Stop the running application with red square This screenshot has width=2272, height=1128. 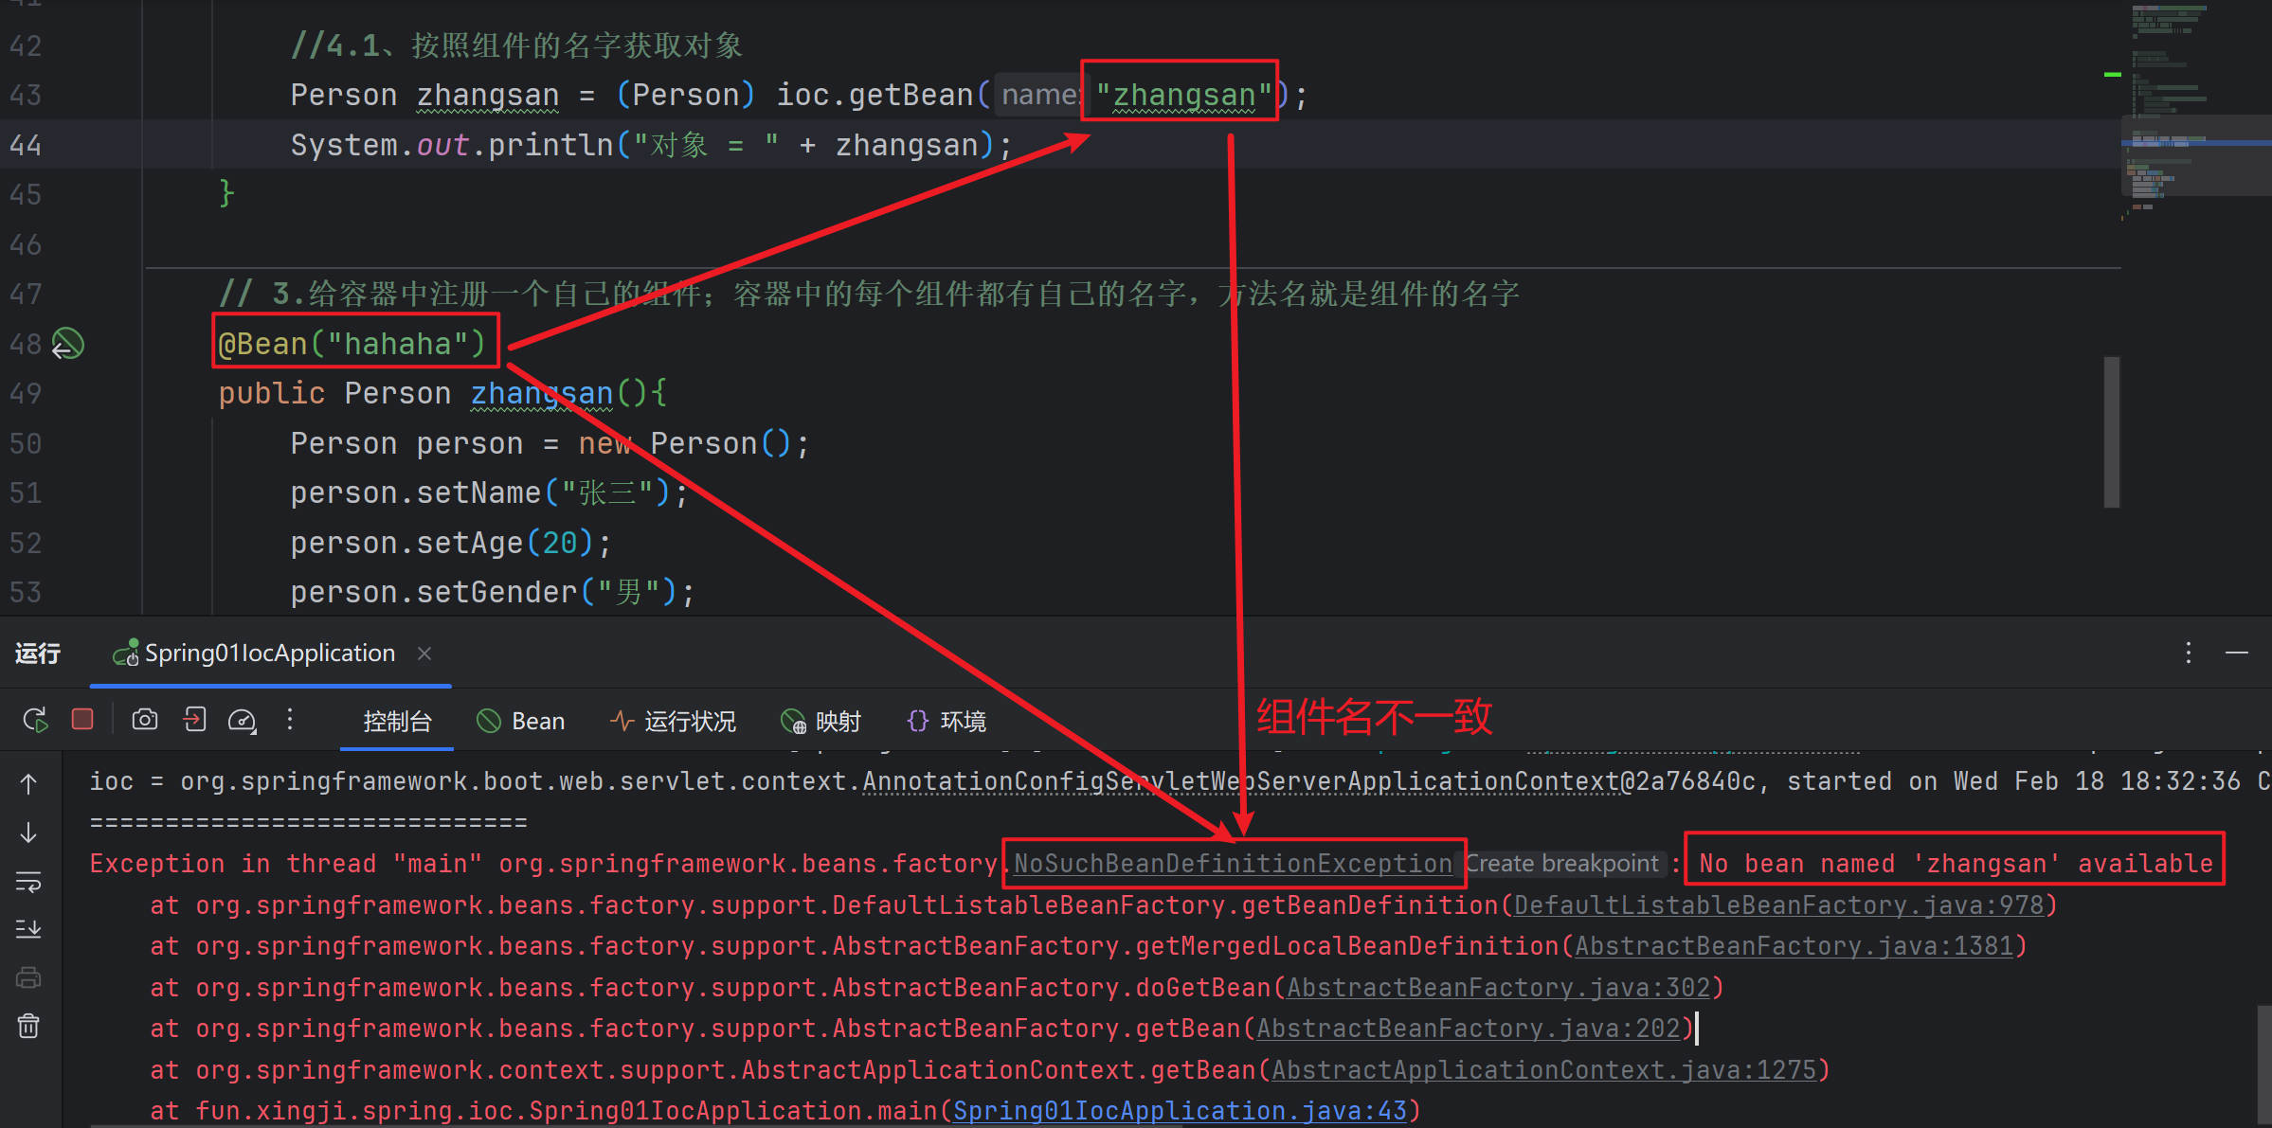tap(82, 720)
